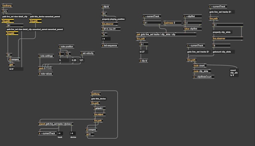Select the s note-values send object
This screenshot has width=255, height=146.
pos(45,74)
